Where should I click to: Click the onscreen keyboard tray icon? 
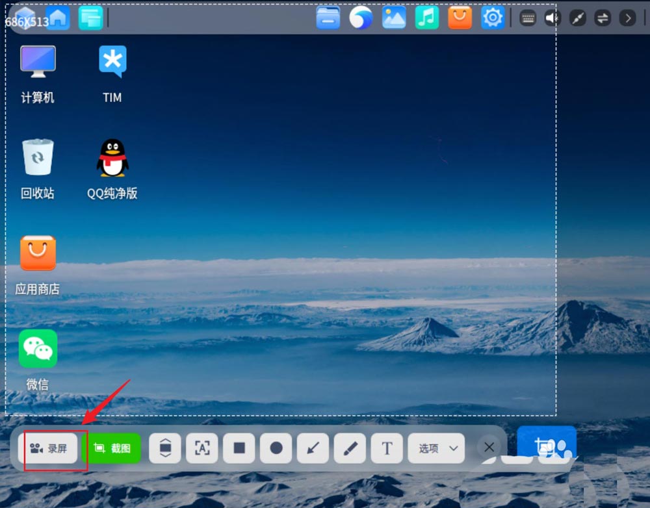(x=528, y=18)
